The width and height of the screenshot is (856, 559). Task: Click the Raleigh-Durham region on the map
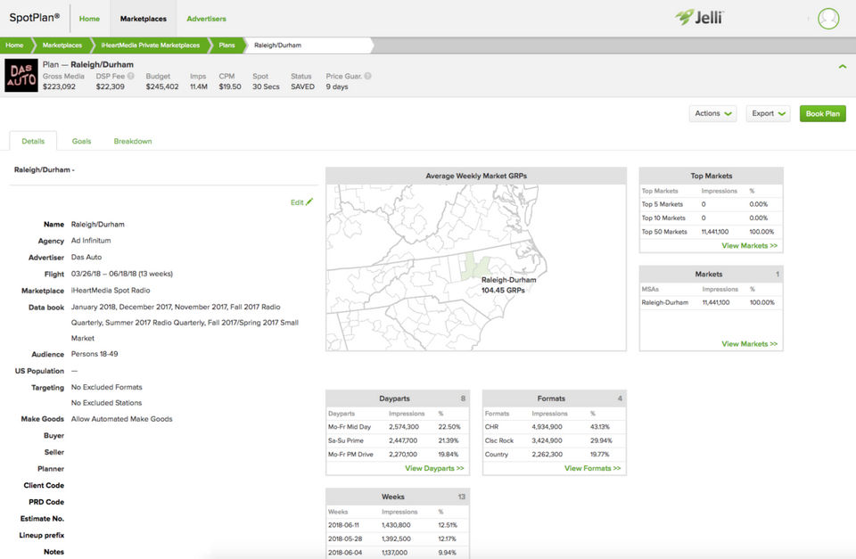click(x=473, y=266)
